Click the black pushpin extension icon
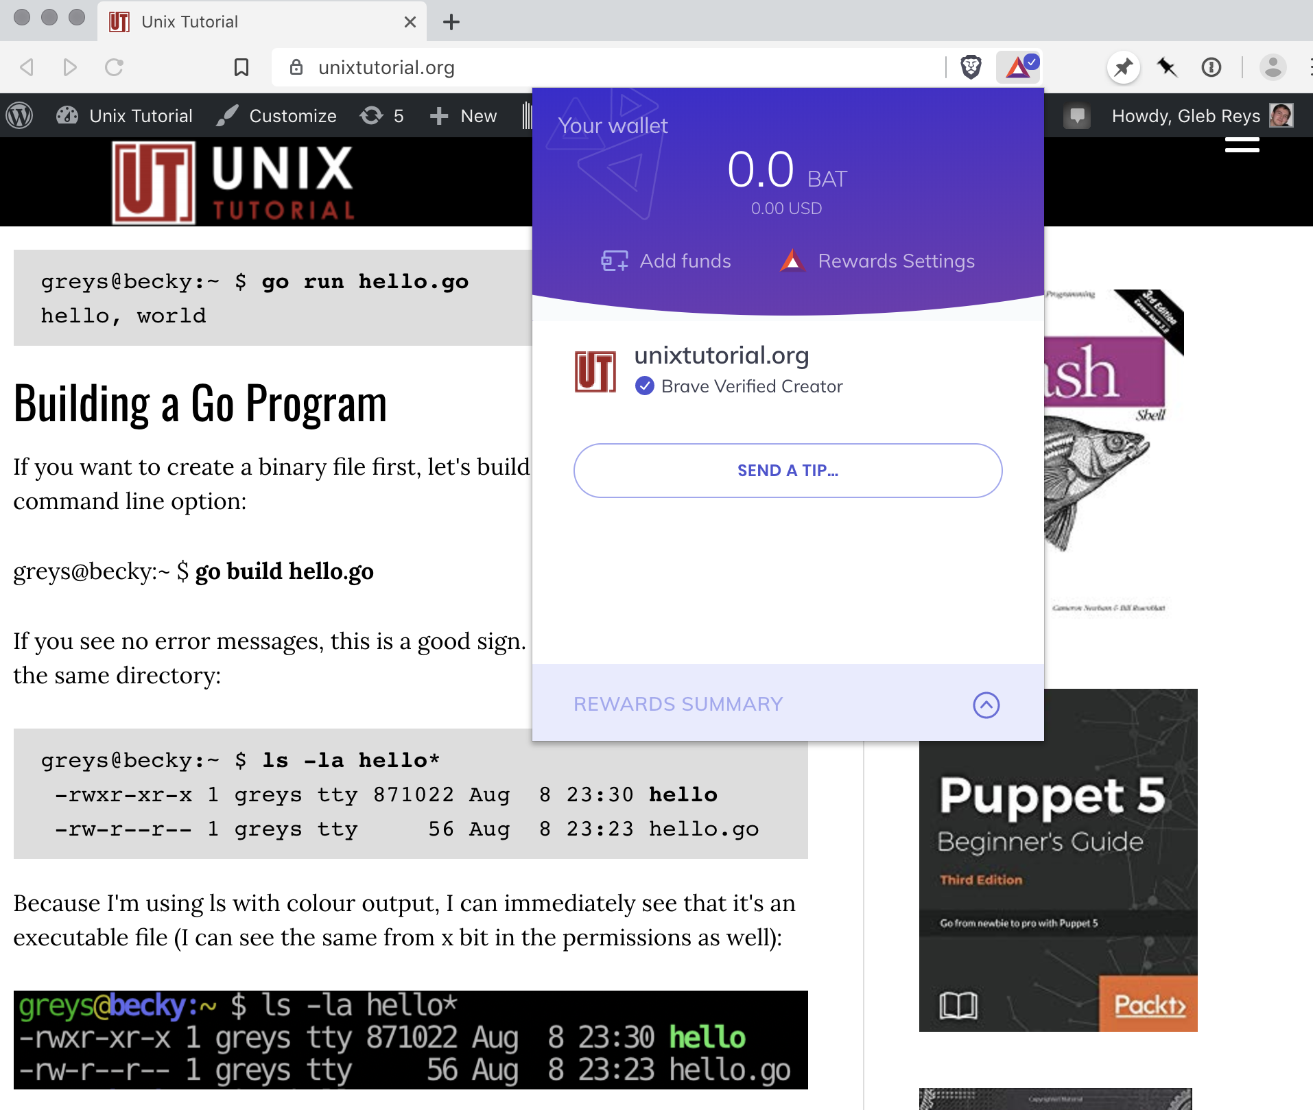Screen dimensions: 1313x1110 [x=1167, y=67]
